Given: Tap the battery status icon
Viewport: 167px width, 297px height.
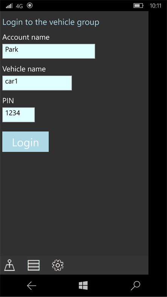Looking at the screenshot, I should (x=138, y=6).
